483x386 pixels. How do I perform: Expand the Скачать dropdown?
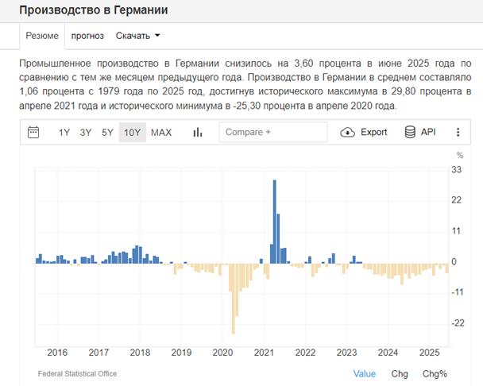138,36
